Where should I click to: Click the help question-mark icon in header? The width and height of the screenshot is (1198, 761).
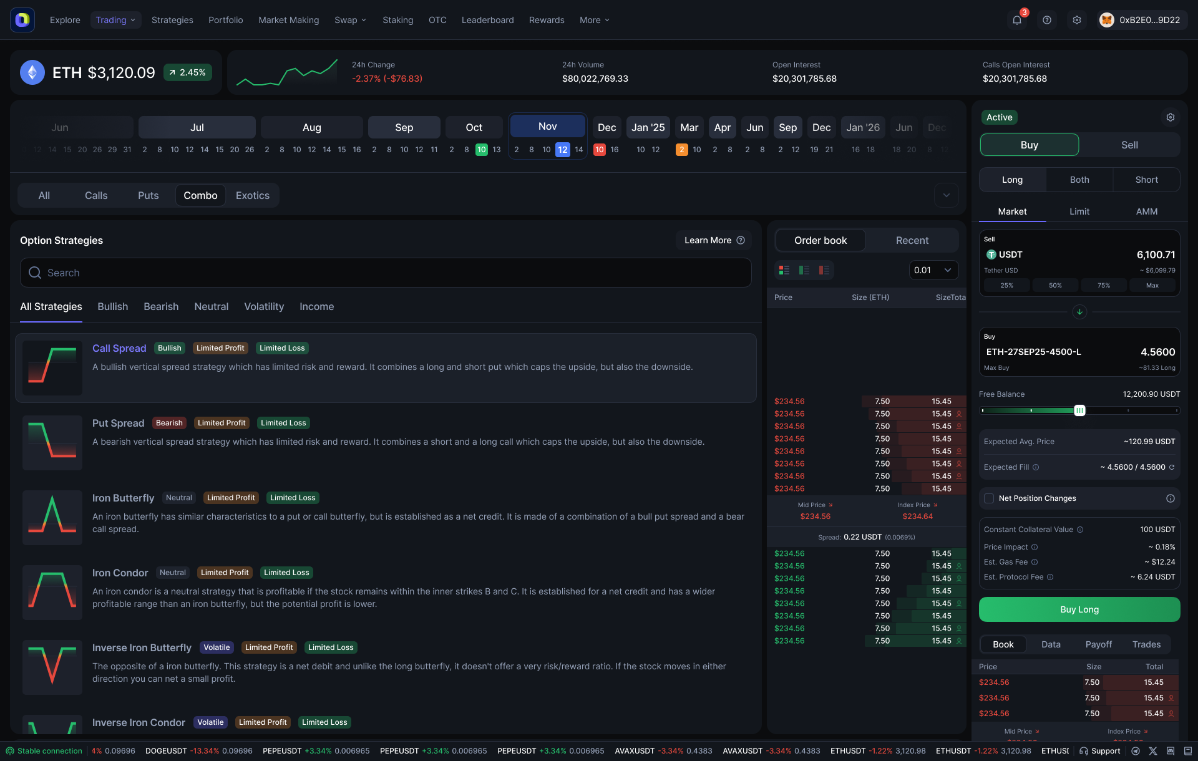1047,20
